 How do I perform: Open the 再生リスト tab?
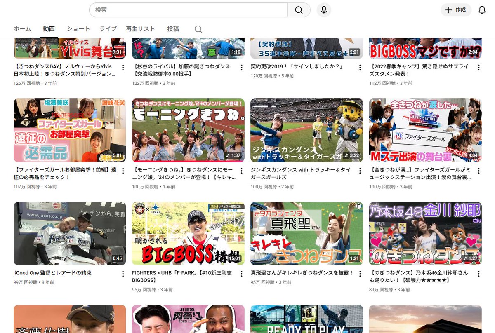(x=140, y=29)
